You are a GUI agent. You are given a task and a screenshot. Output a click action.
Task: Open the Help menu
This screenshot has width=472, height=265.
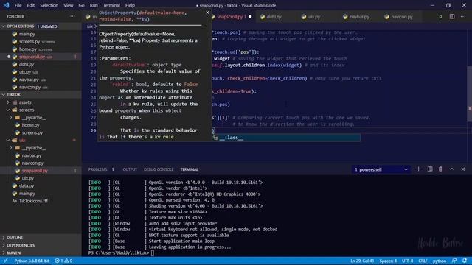130,5
